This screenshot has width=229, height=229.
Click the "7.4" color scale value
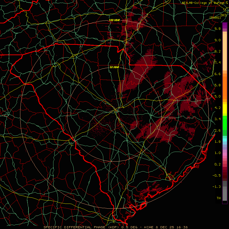[x=218, y=63]
